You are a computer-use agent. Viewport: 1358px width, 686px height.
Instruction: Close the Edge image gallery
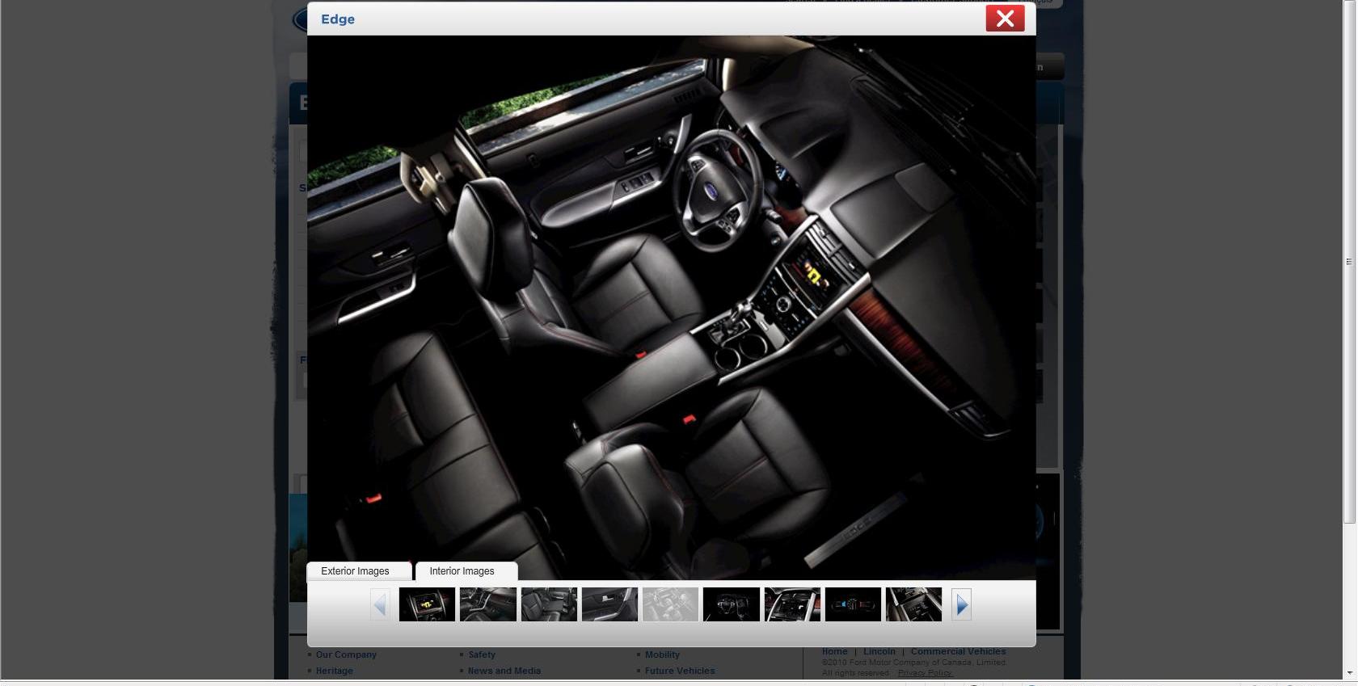[1005, 19]
